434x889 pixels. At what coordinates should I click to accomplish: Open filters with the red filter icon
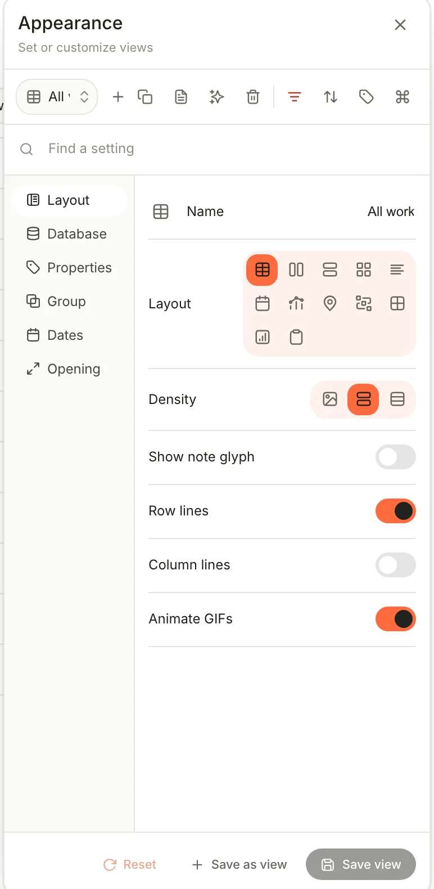295,97
